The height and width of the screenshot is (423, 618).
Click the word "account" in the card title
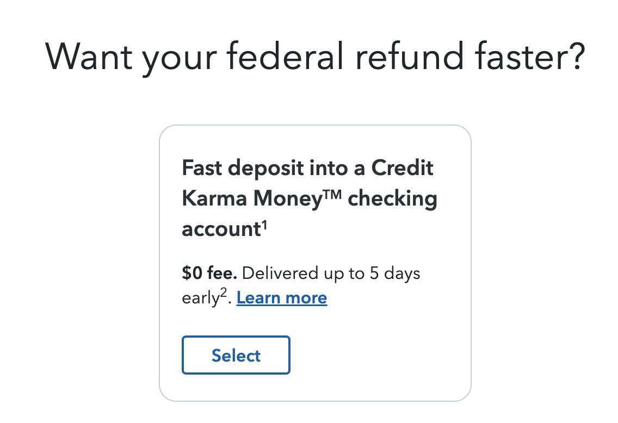click(x=220, y=229)
